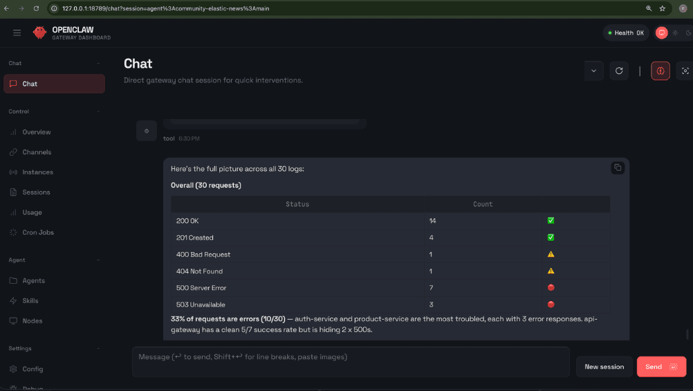Collapse the Settings sidebar group

click(x=98, y=349)
